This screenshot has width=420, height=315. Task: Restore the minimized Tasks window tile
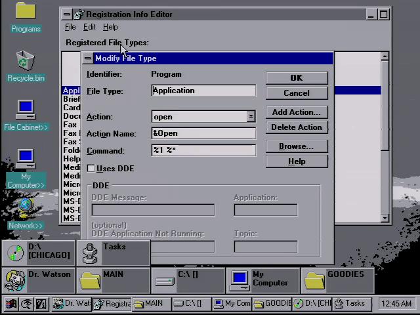pyautogui.click(x=114, y=253)
